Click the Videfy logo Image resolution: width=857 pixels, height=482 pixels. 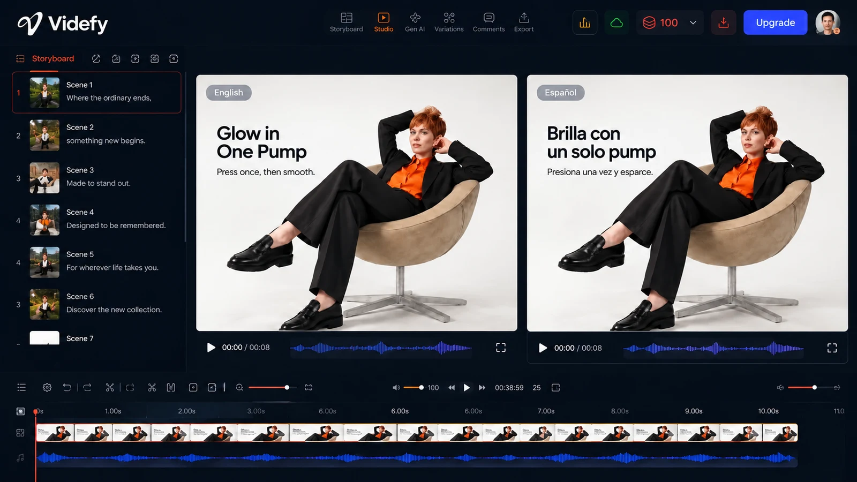(x=63, y=24)
